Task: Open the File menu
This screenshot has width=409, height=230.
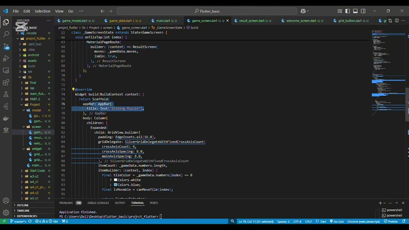Action: 16,11
